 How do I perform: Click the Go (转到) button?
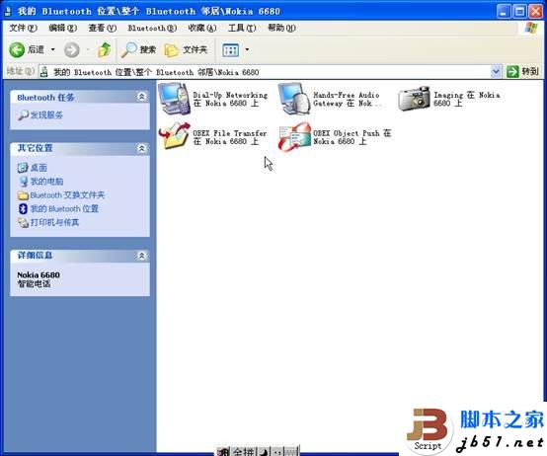(x=522, y=72)
